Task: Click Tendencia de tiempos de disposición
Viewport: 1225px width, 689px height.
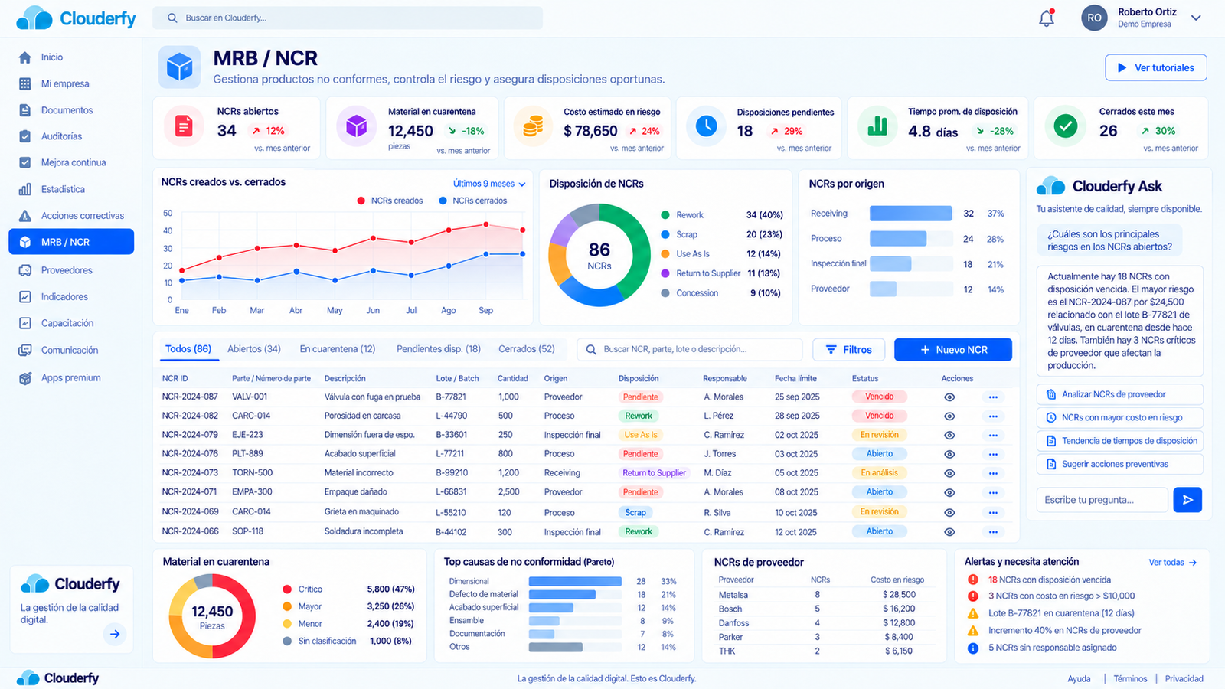Action: (1120, 441)
